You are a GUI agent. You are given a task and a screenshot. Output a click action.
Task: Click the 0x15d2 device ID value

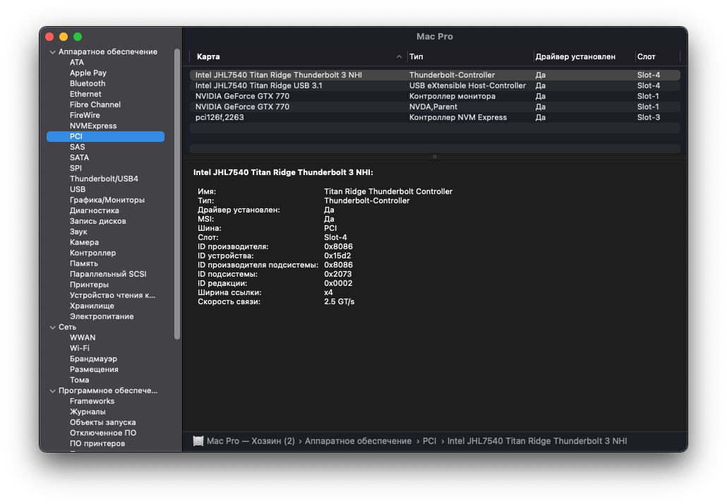(x=337, y=256)
